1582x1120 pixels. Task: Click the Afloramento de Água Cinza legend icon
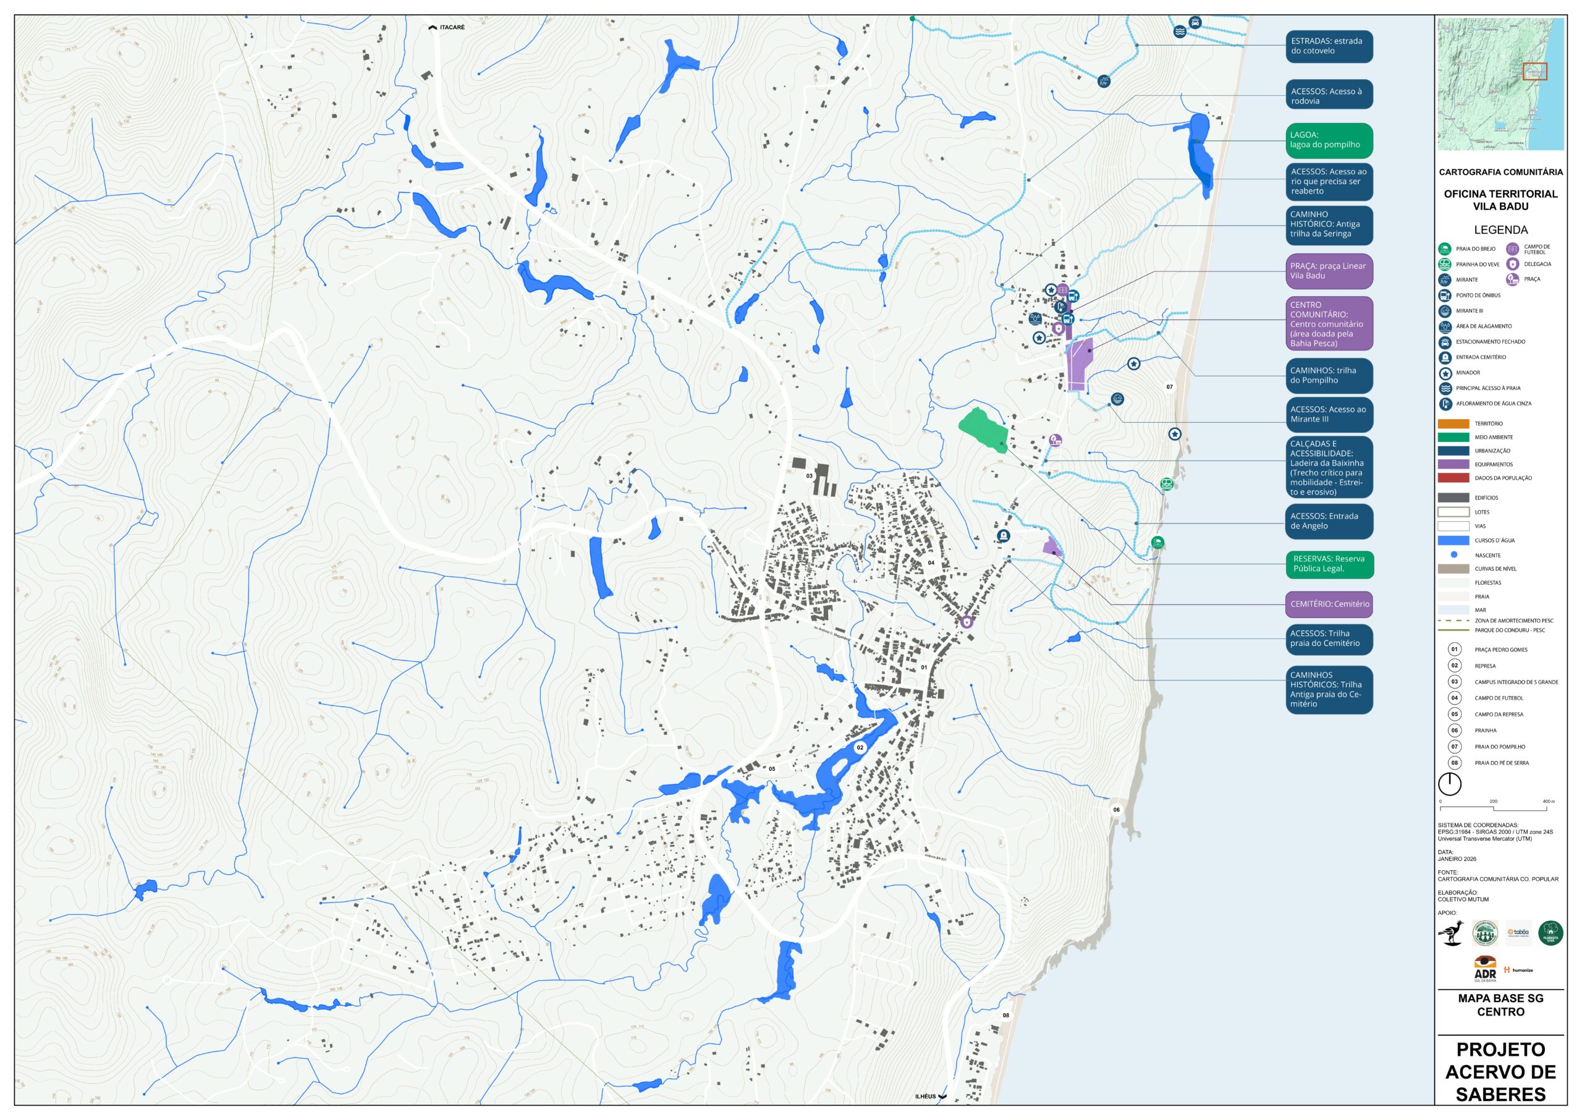click(1445, 404)
